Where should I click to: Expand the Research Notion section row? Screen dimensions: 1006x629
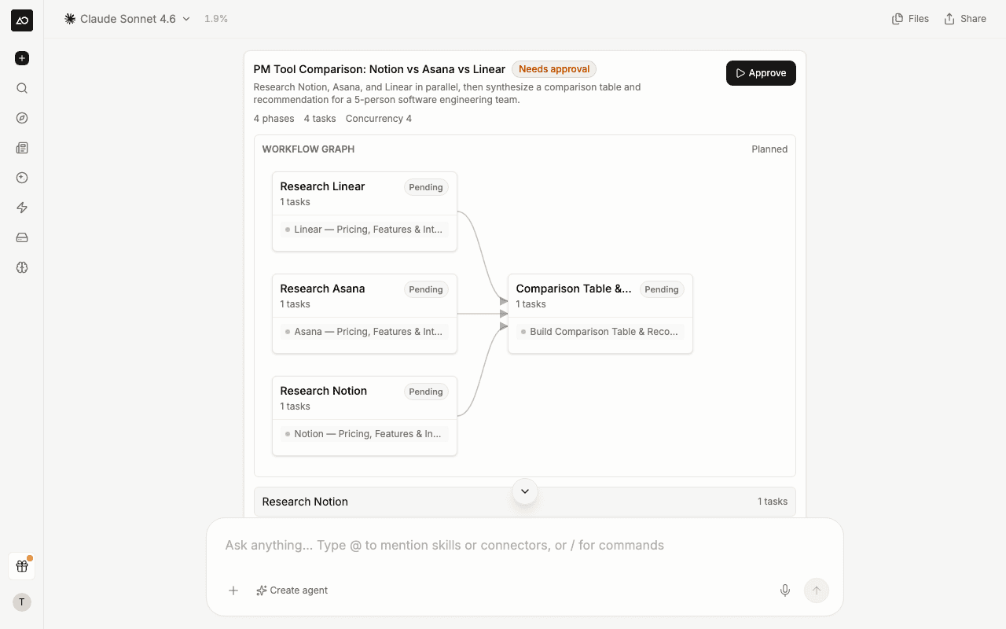click(x=525, y=502)
